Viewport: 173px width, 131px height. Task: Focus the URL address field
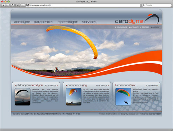(x=83, y=5)
